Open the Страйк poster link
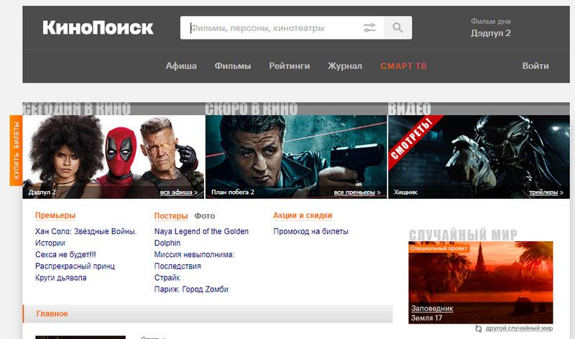Screen dimensions: 575x339 pyautogui.click(x=167, y=278)
